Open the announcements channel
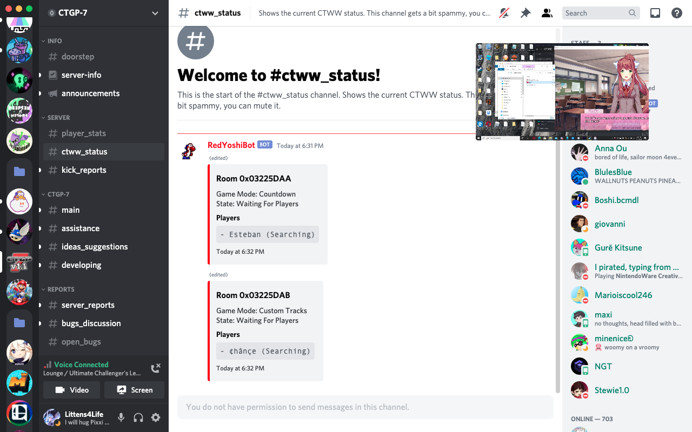Screen dimensions: 692x432 point(104,93)
